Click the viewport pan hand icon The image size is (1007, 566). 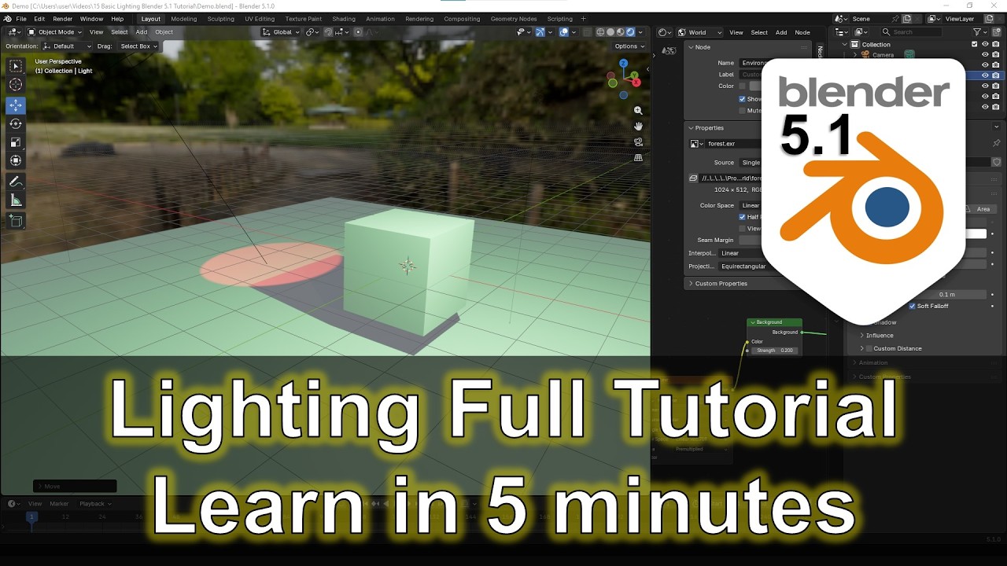tap(638, 126)
